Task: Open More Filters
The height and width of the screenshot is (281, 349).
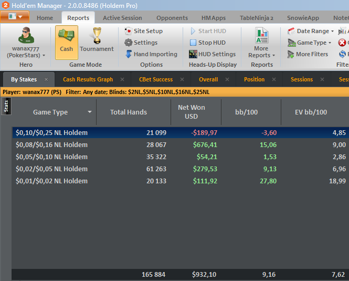Action: (308, 54)
